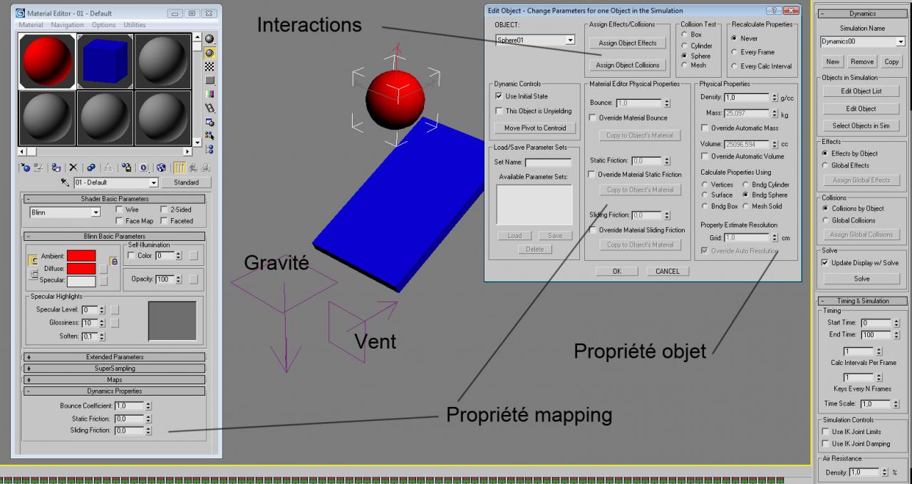Open the Navigation menu
This screenshot has height=484, width=912.
pyautogui.click(x=67, y=25)
